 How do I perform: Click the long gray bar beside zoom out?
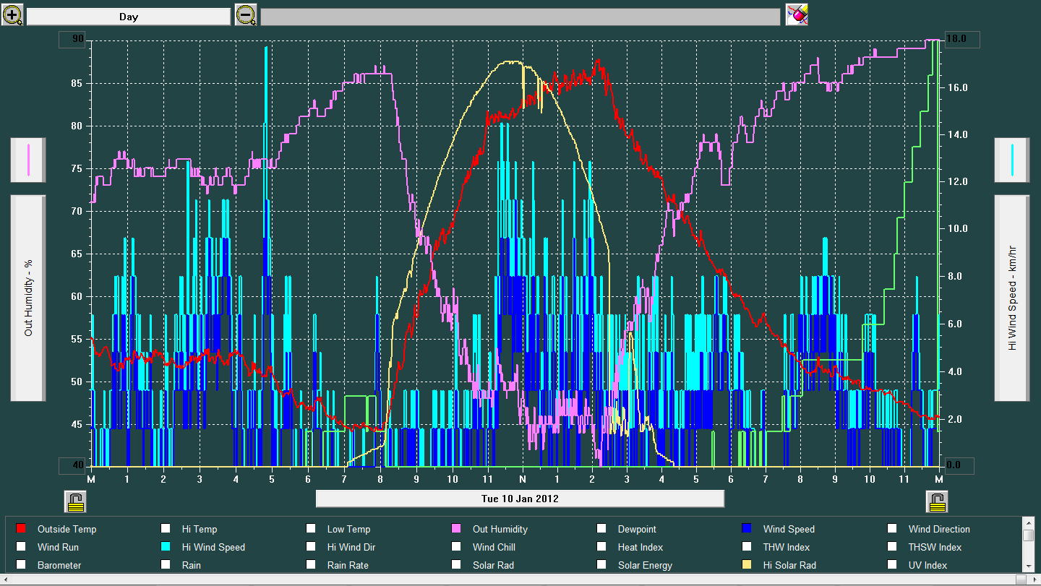(x=520, y=17)
